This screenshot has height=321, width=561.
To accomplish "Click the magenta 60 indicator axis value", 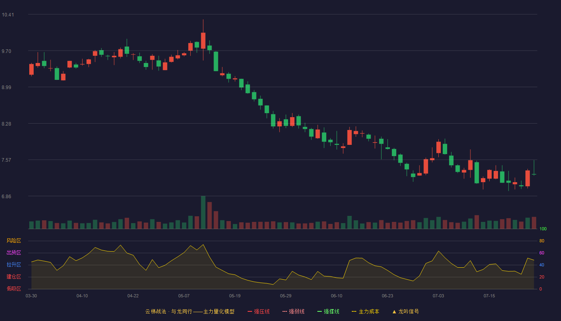I will pyautogui.click(x=542, y=253).
